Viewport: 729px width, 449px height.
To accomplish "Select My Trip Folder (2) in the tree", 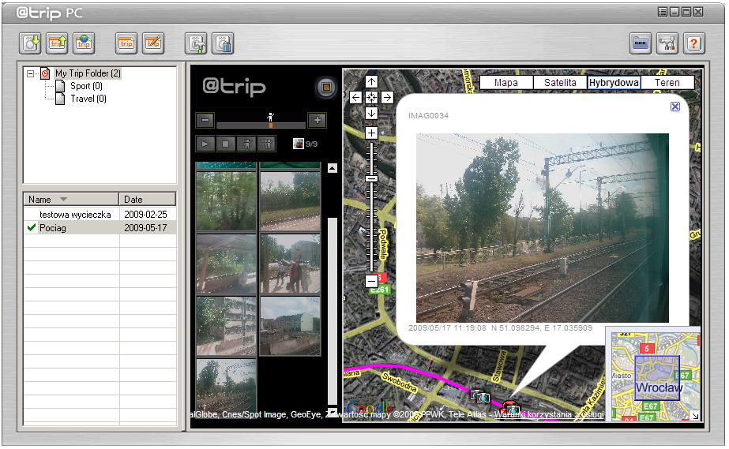I will click(x=88, y=73).
